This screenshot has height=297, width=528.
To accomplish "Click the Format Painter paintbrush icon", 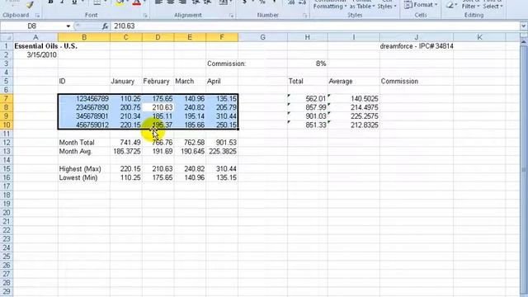I will coord(30,4).
